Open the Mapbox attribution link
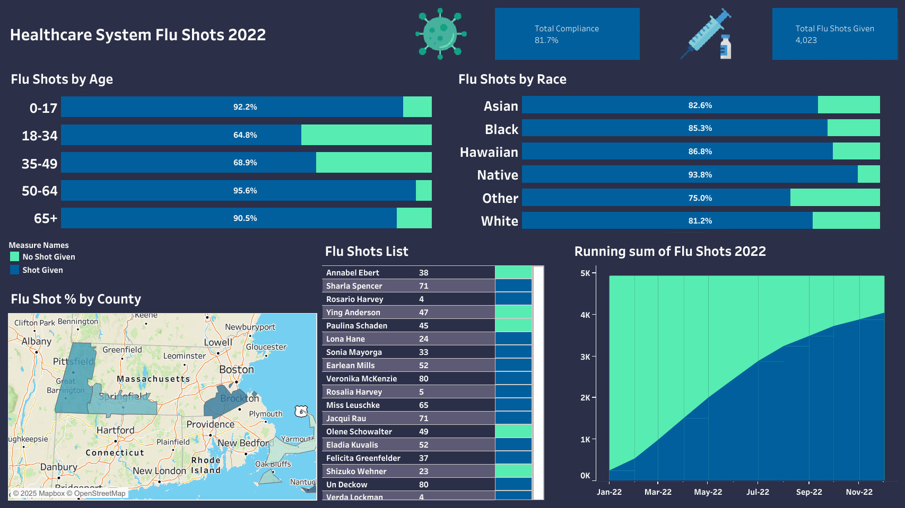 click(39, 493)
